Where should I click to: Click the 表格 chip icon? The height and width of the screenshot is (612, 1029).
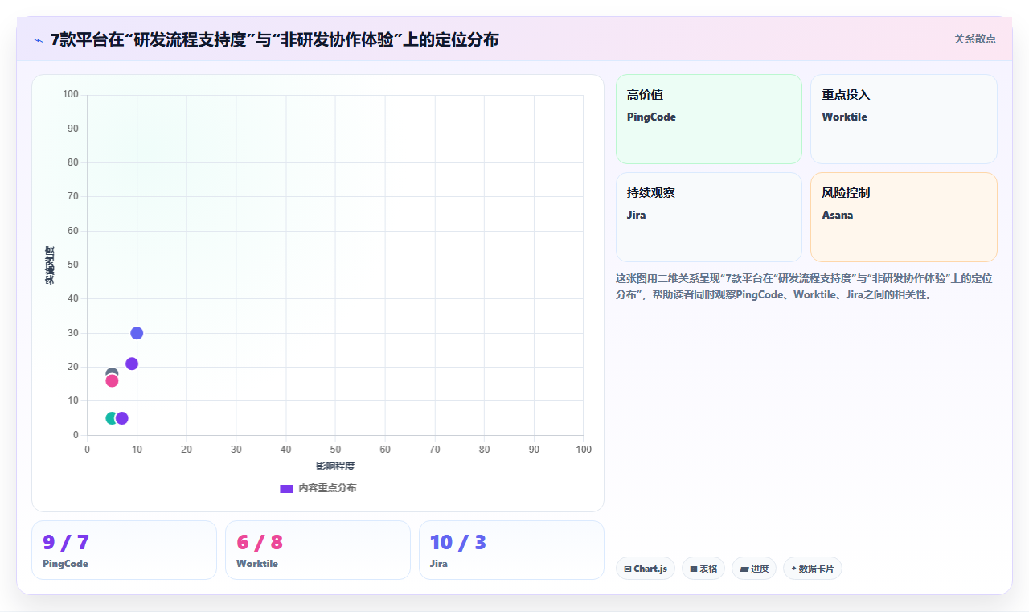[694, 569]
